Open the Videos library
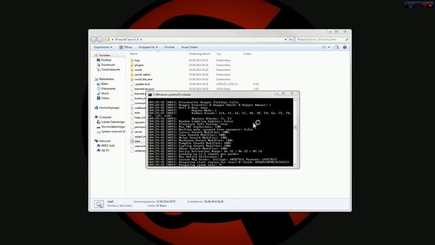 tap(103, 98)
